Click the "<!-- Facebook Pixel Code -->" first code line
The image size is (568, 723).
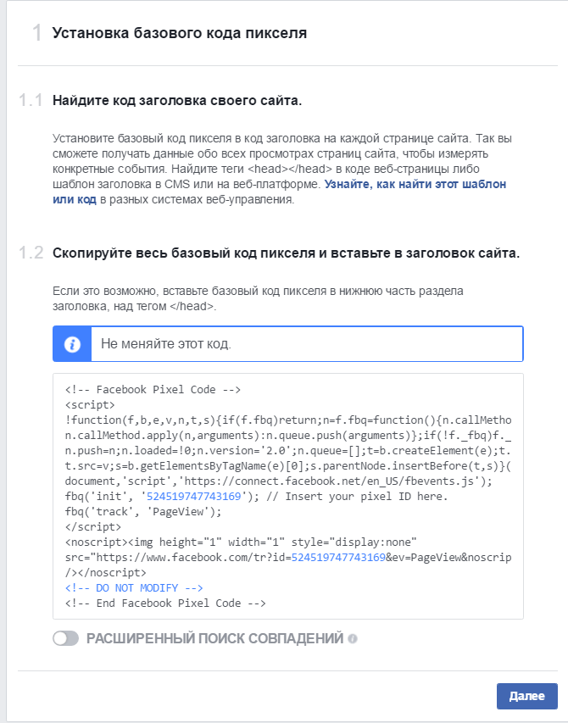153,390
